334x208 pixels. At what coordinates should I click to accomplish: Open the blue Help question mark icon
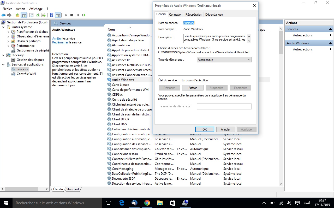pyautogui.click(x=52, y=15)
